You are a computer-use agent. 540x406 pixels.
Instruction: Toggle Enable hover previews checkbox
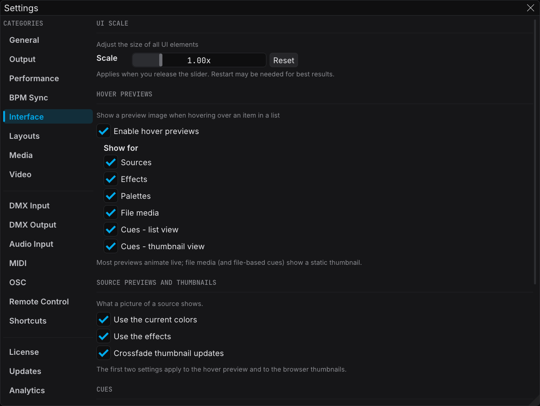click(x=104, y=131)
